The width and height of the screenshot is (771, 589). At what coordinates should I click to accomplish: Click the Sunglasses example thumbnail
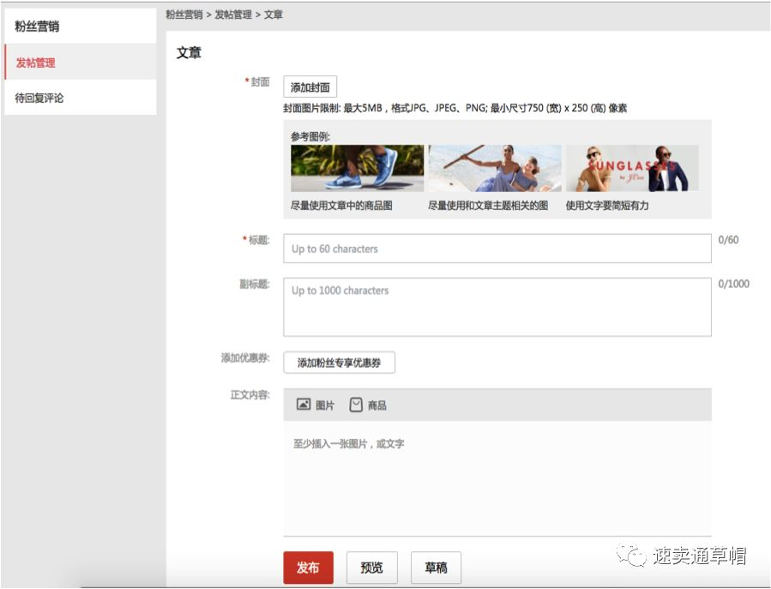tap(632, 168)
